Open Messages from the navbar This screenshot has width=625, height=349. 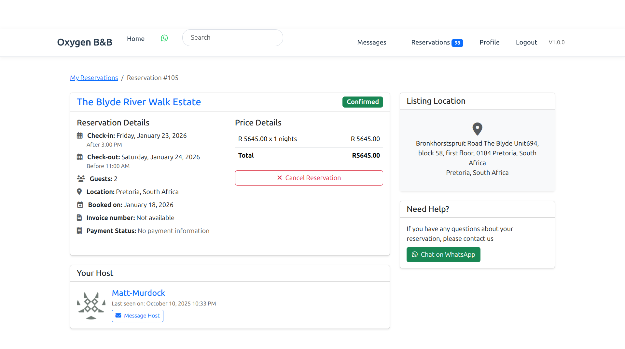pyautogui.click(x=371, y=42)
